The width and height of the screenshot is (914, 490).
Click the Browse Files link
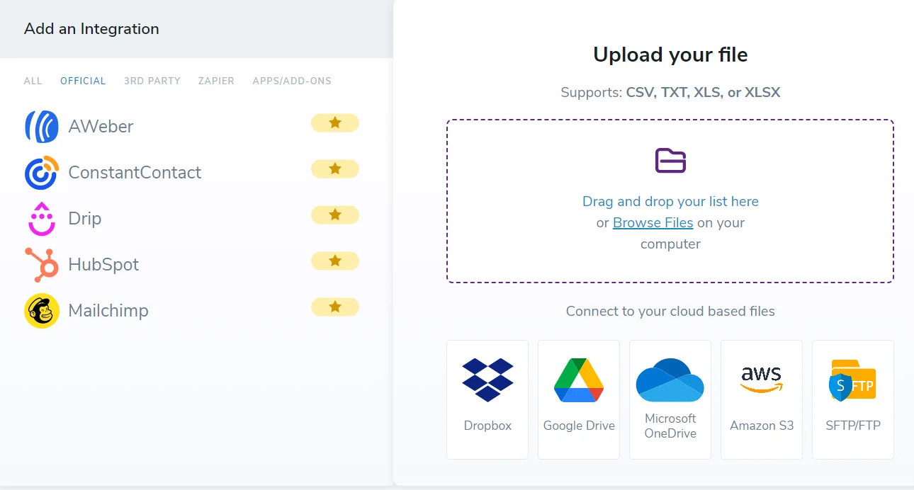pyautogui.click(x=653, y=222)
